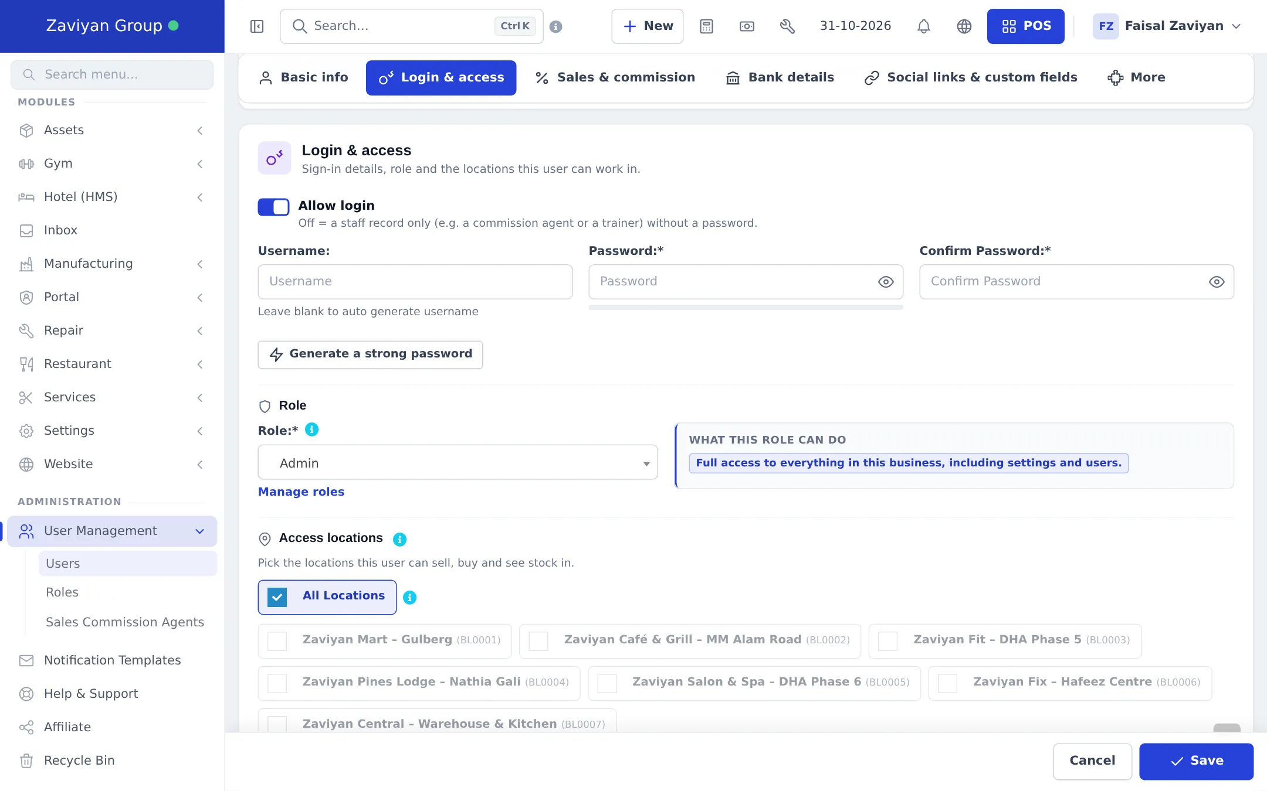This screenshot has width=1267, height=791.
Task: Check Zaviyan Café & Grill location
Action: click(538, 641)
